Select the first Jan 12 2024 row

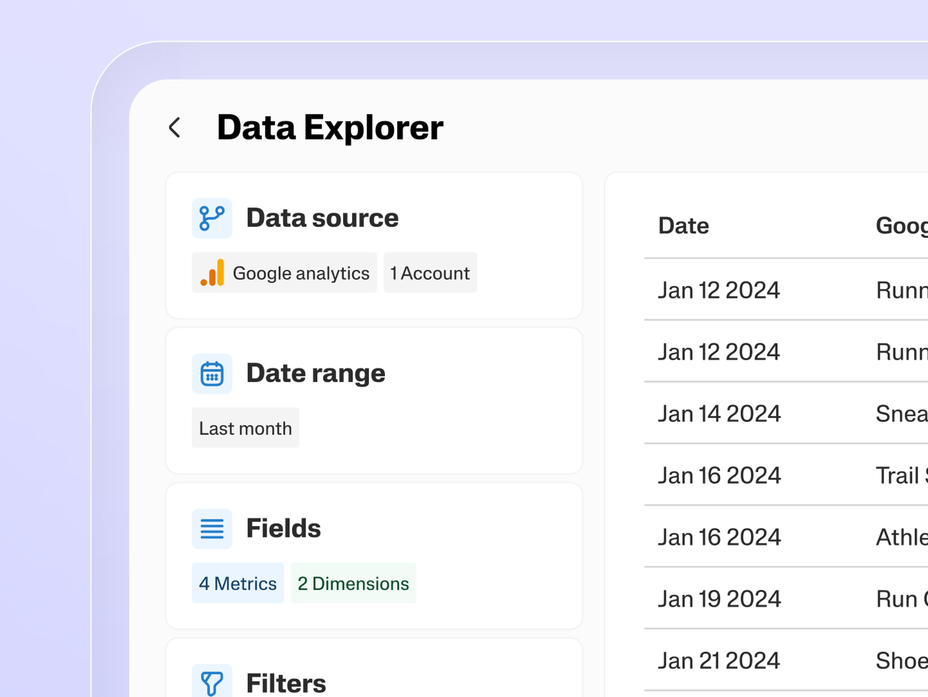tap(718, 290)
